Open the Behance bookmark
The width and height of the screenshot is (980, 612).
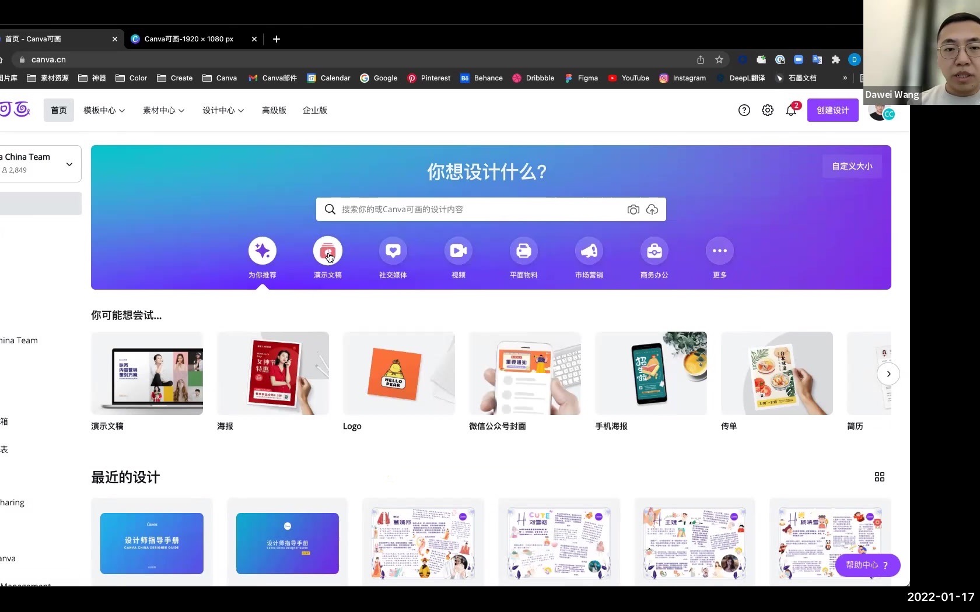click(x=482, y=78)
